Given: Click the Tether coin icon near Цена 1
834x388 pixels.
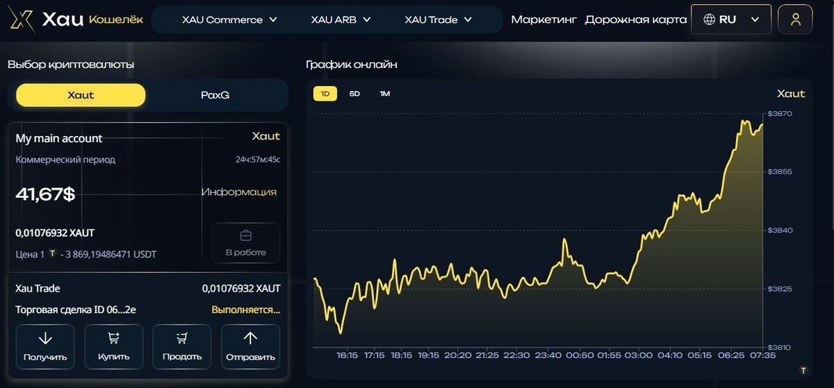Looking at the screenshot, I should [52, 254].
